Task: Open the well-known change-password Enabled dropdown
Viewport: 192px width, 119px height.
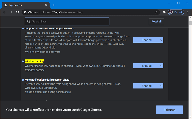Action: click(x=148, y=40)
